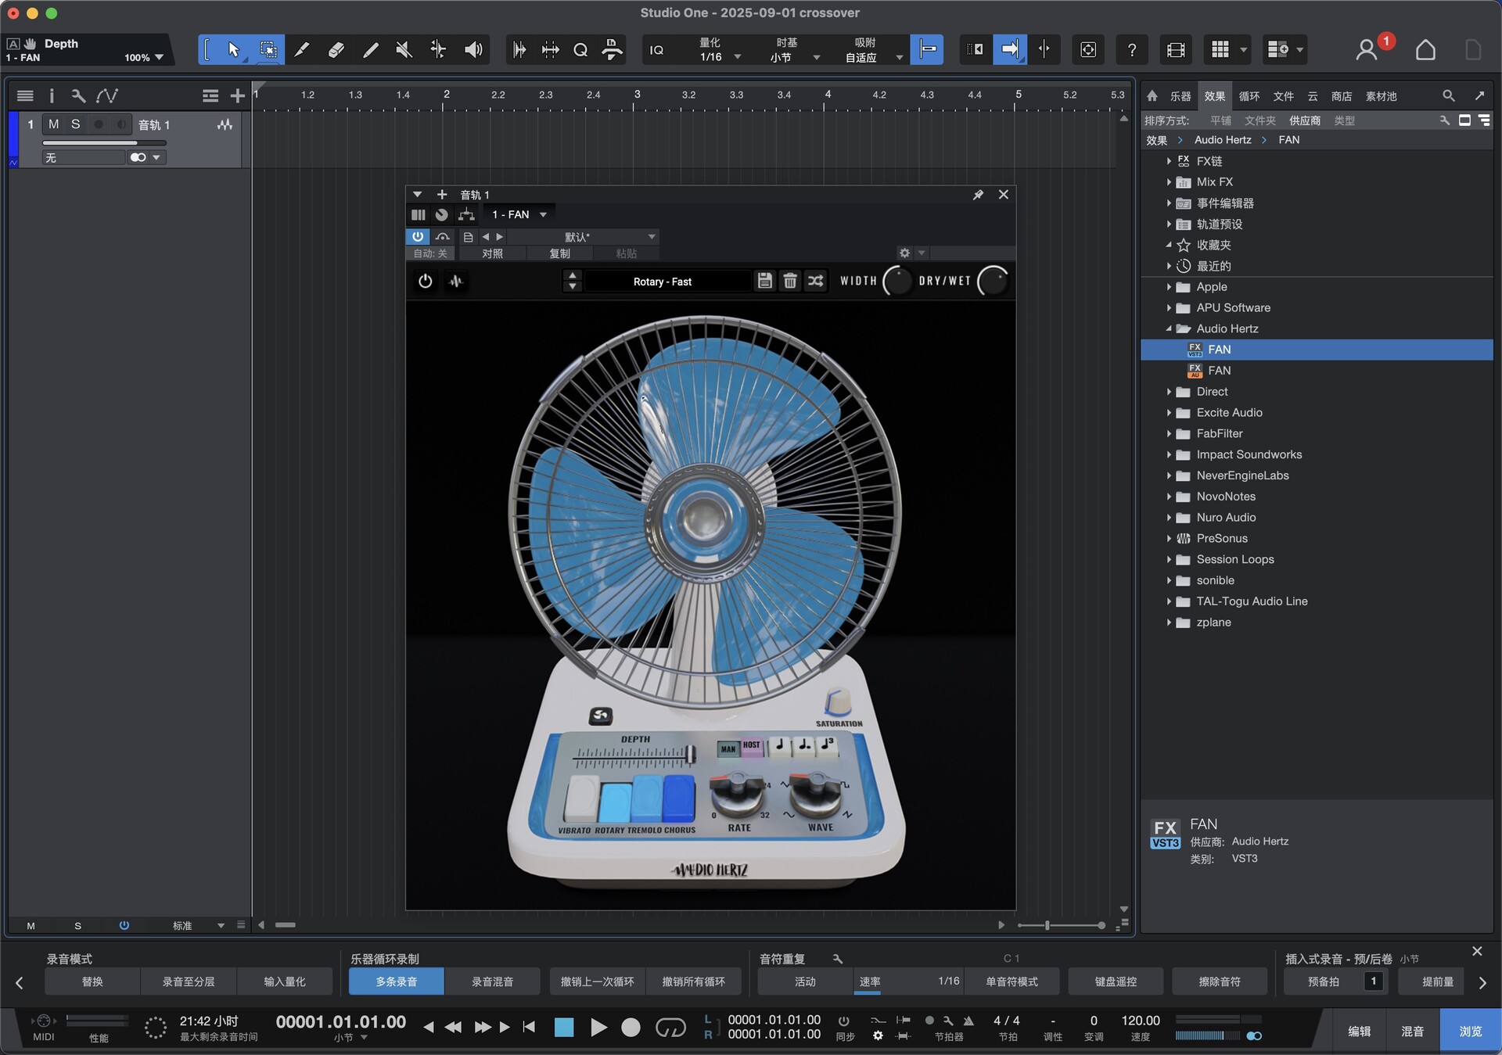Mute track 音轨 1

(x=53, y=124)
